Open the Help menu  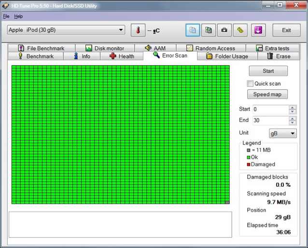coord(18,16)
